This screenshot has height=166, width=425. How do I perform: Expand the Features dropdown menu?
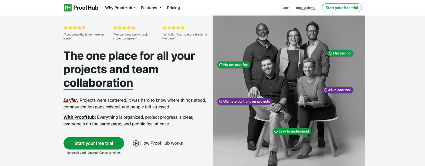(x=151, y=8)
